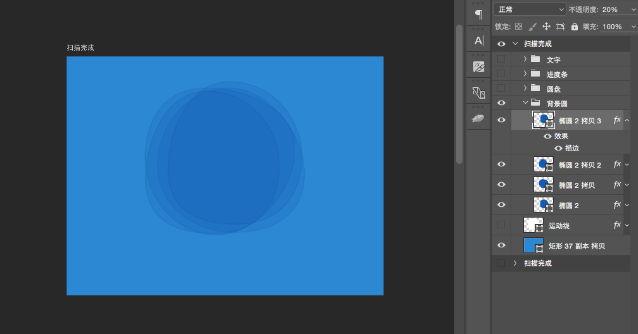Viewport: 638px width, 334px height.
Task: Click fx icon on 椭圆 2 拷贝 2
Action: 617,164
